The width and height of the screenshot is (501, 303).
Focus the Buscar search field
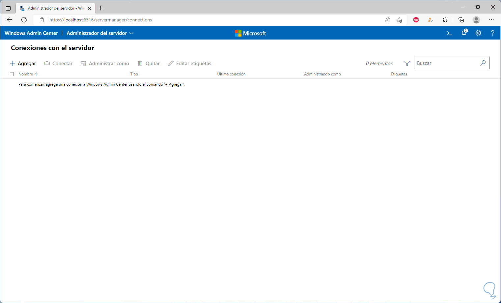pos(452,63)
